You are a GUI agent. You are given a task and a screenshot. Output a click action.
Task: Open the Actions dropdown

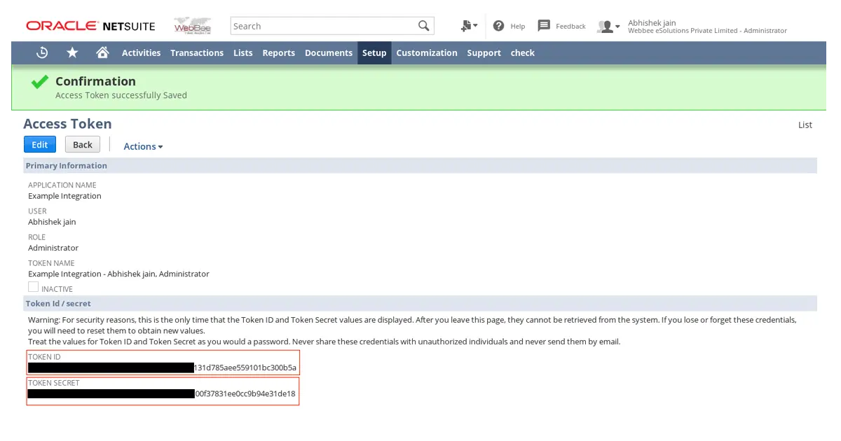[142, 146]
